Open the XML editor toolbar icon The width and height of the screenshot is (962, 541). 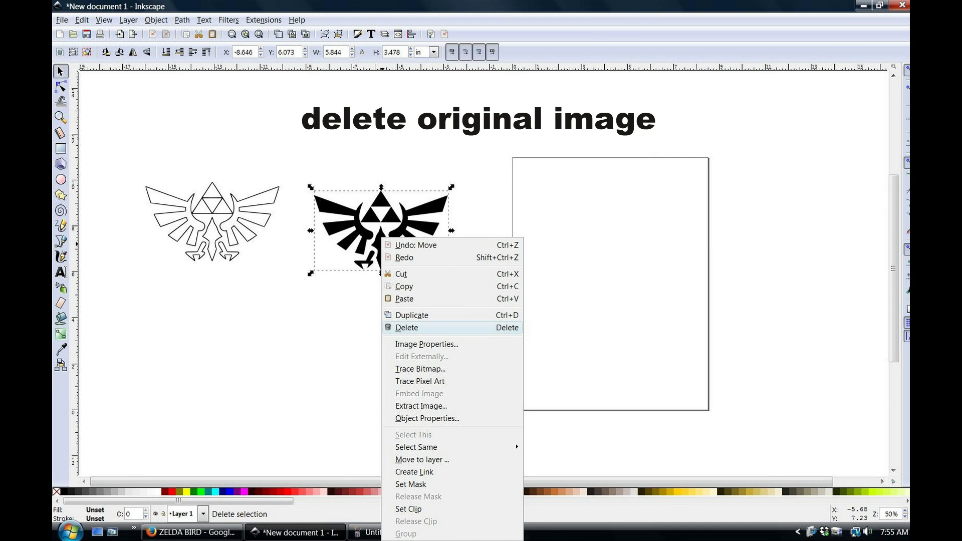point(398,34)
